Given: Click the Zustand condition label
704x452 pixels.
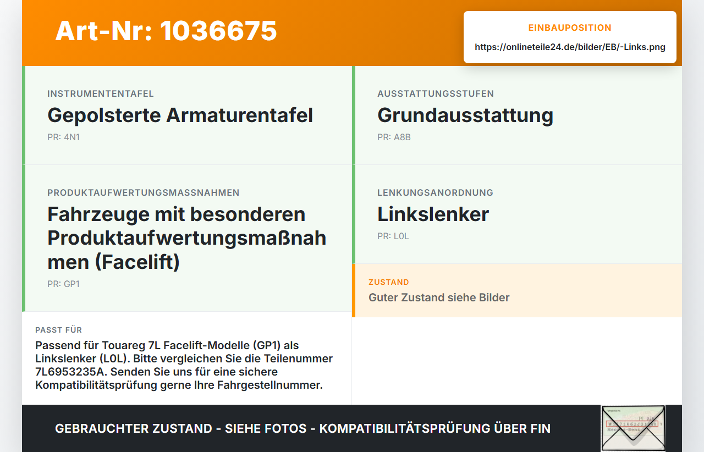Looking at the screenshot, I should point(389,282).
